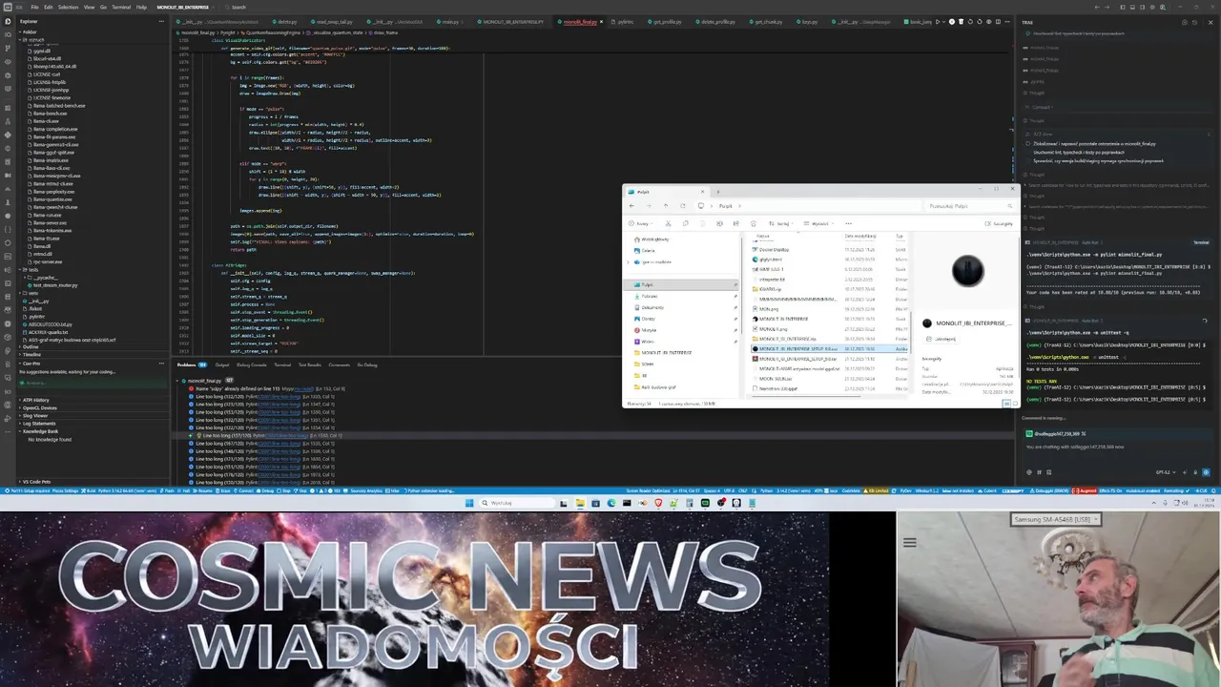Open GPT-5.2 model selector in chat

(1166, 472)
